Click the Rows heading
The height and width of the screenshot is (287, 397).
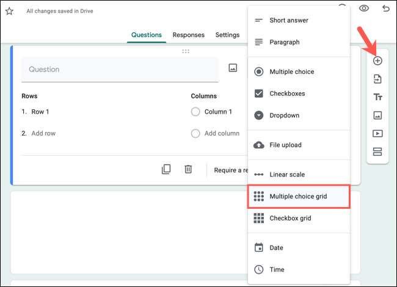(29, 96)
